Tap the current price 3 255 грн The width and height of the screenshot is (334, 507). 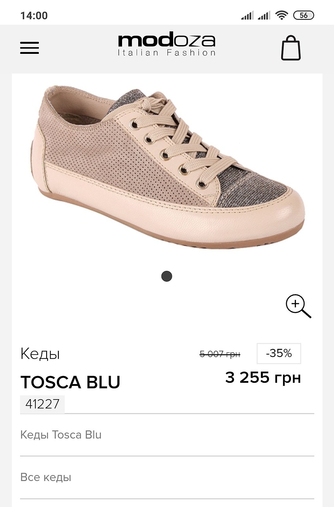point(263,378)
